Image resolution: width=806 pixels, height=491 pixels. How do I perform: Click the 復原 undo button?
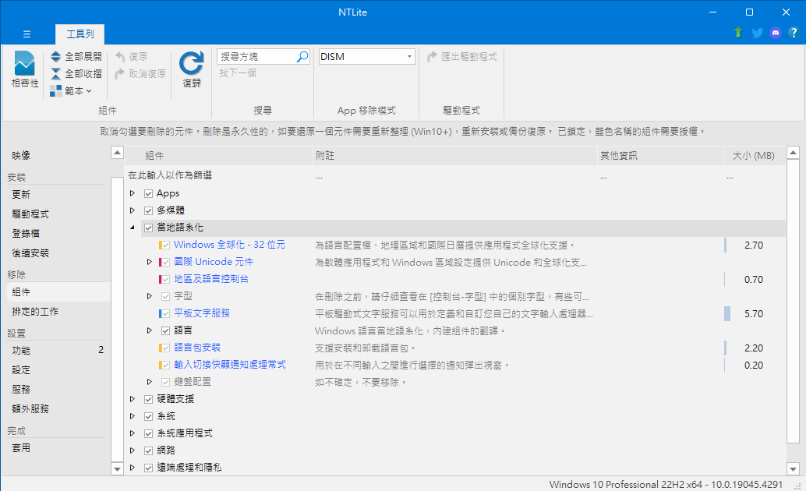coord(131,57)
